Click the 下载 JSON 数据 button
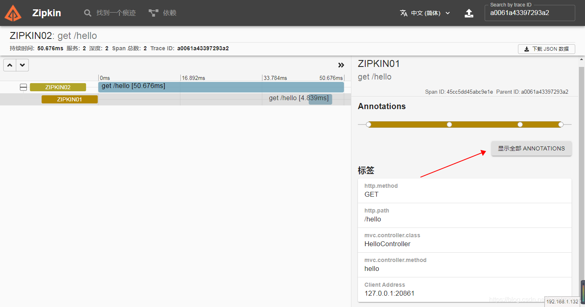This screenshot has height=307, width=585. [546, 49]
